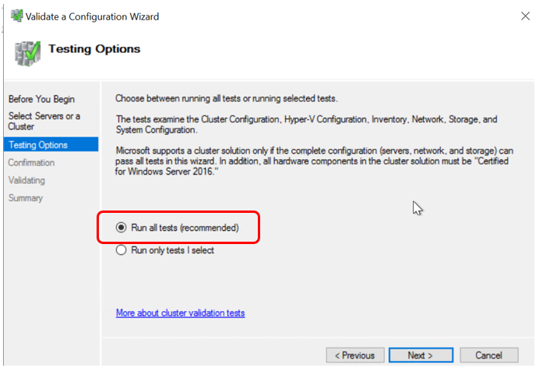
Task: Cancel the validation wizard
Action: [x=489, y=355]
